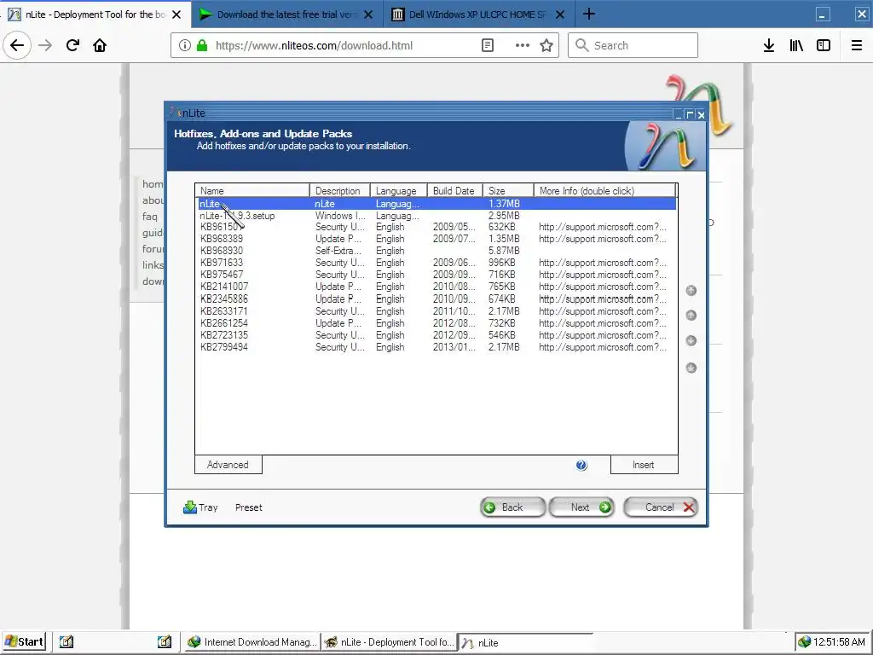Image resolution: width=873 pixels, height=655 pixels.
Task: Toggle reader view in the address bar
Action: click(x=487, y=46)
